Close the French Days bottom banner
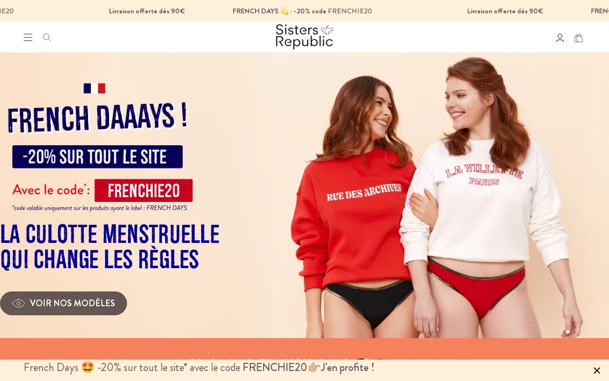Viewport: 609px width, 381px height. 597,371
